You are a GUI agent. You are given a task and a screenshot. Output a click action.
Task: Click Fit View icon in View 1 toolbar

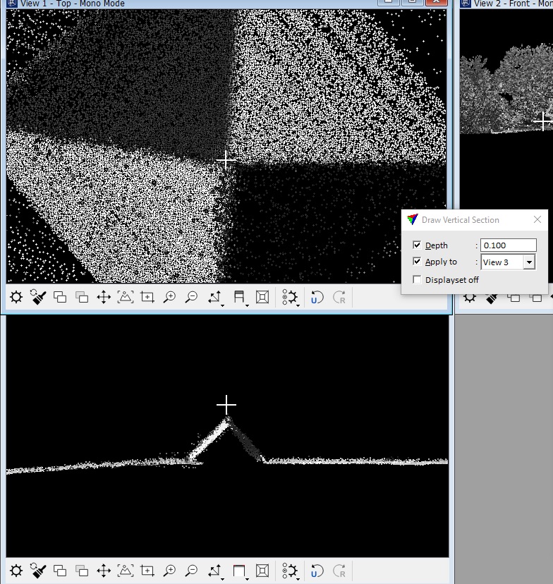click(126, 297)
